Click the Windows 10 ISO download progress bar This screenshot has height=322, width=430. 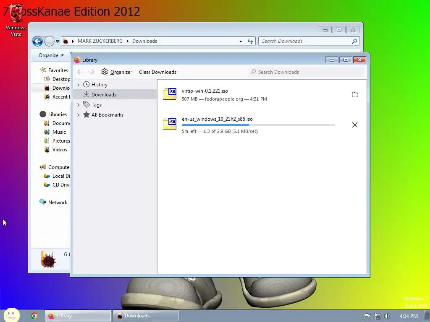(258, 125)
